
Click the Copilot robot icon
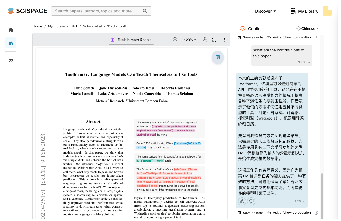pos(243,28)
